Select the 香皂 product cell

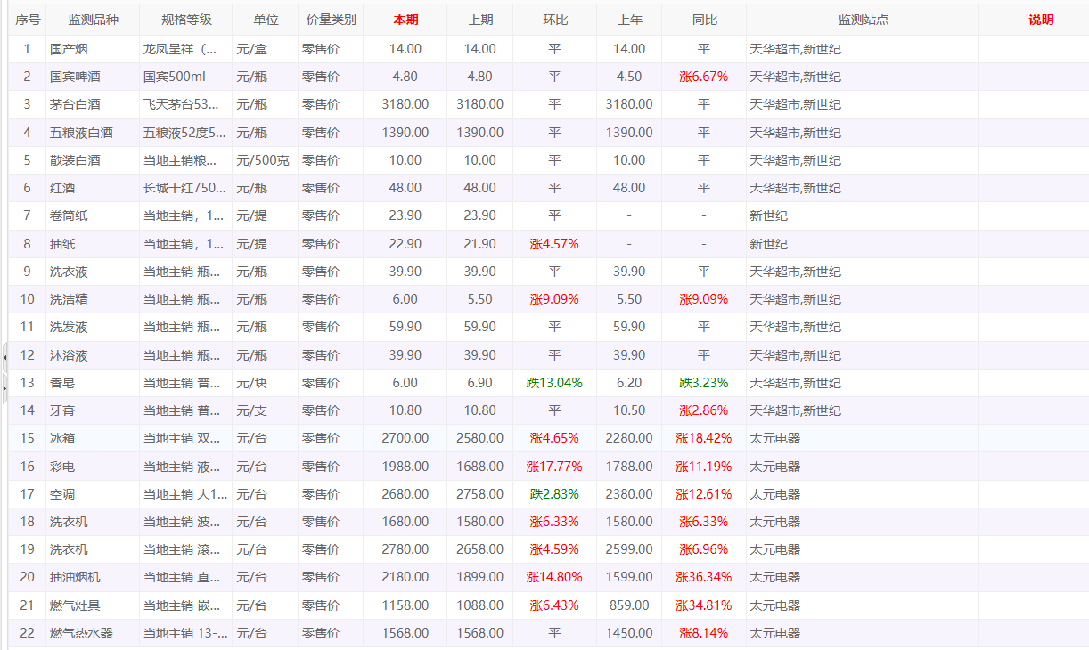(x=93, y=383)
